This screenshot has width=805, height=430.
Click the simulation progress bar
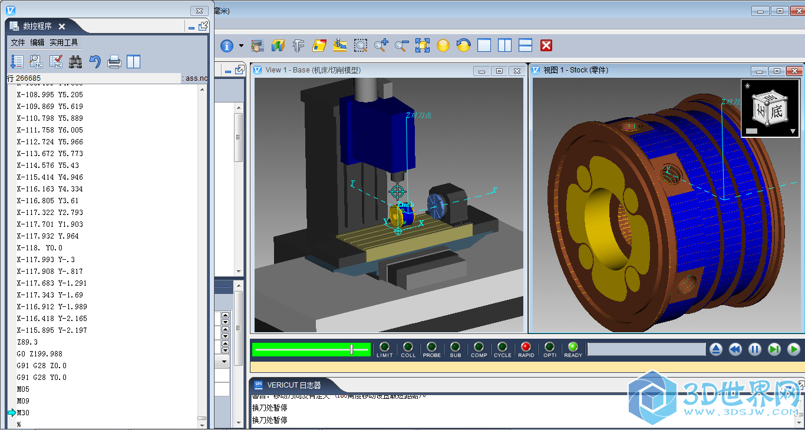[646, 349]
